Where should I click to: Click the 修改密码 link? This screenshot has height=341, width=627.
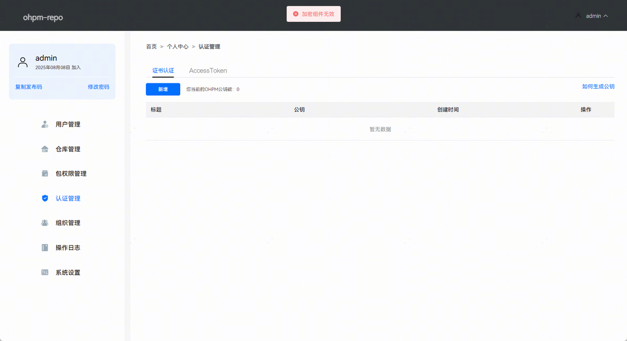coord(98,87)
